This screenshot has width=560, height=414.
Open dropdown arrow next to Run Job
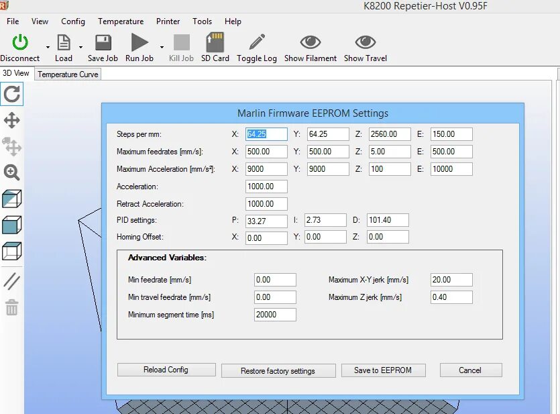click(162, 47)
